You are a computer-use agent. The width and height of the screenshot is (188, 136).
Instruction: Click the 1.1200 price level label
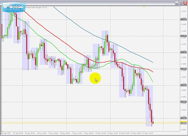tap(183, 20)
